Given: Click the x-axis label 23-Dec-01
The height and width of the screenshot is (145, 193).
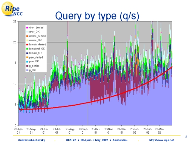Looking at the screenshot, I should point(122,131).
